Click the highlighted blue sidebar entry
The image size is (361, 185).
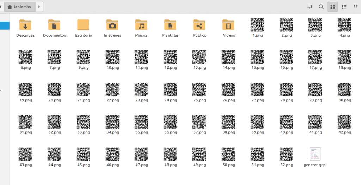point(5,25)
